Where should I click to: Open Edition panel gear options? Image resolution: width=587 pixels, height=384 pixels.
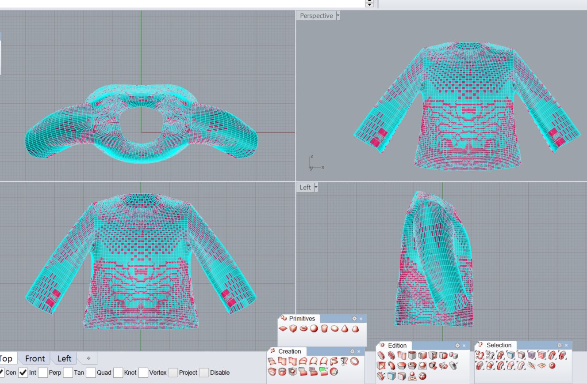[457, 345]
